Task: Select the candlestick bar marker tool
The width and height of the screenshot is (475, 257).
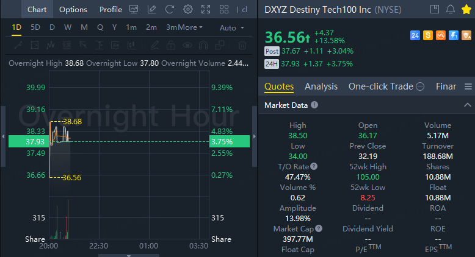Action: click(131, 45)
